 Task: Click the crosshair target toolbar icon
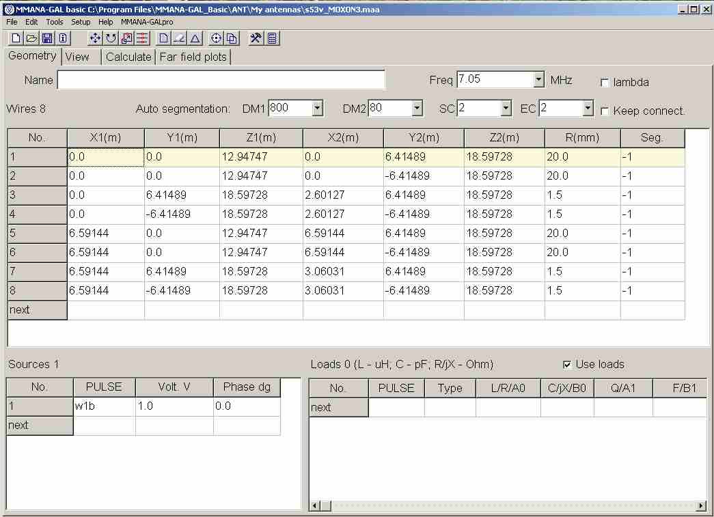pyautogui.click(x=216, y=39)
